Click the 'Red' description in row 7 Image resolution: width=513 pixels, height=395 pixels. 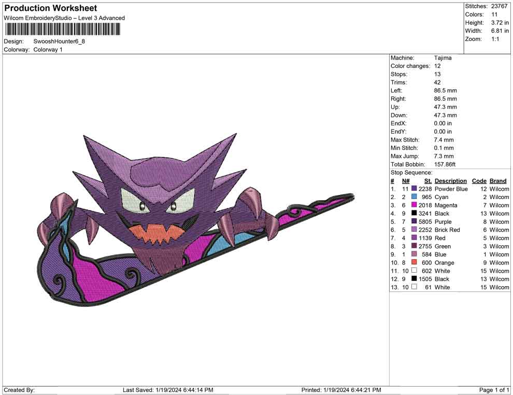coord(440,238)
